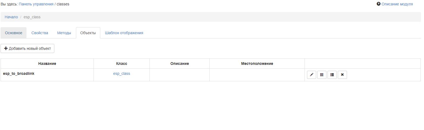
Task: Switch to the Основное tab
Action: pos(14,33)
